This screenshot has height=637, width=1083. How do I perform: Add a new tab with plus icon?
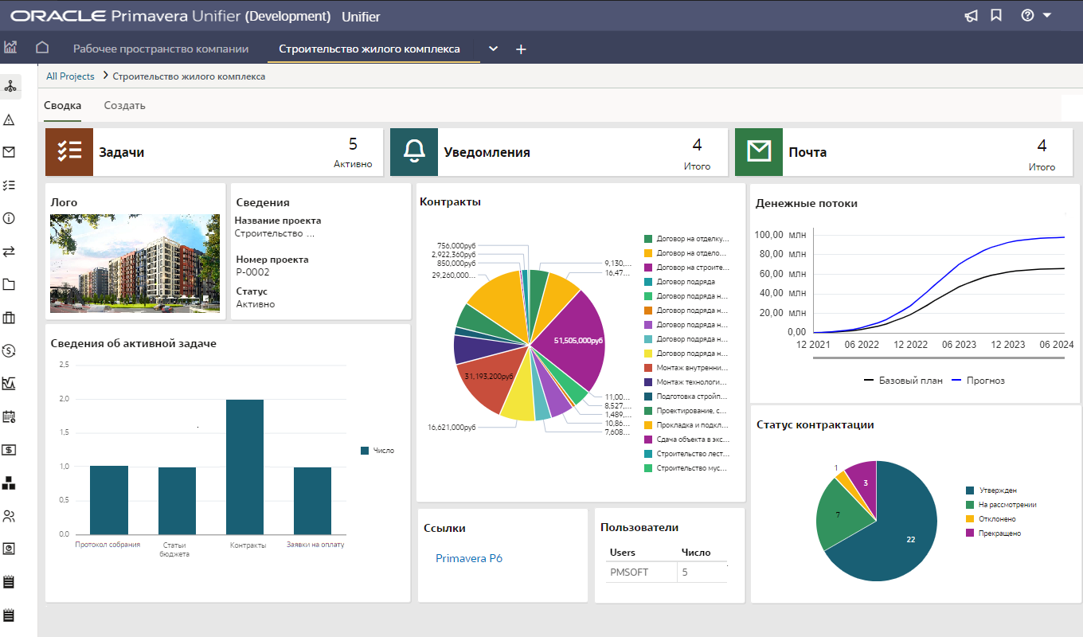click(521, 49)
